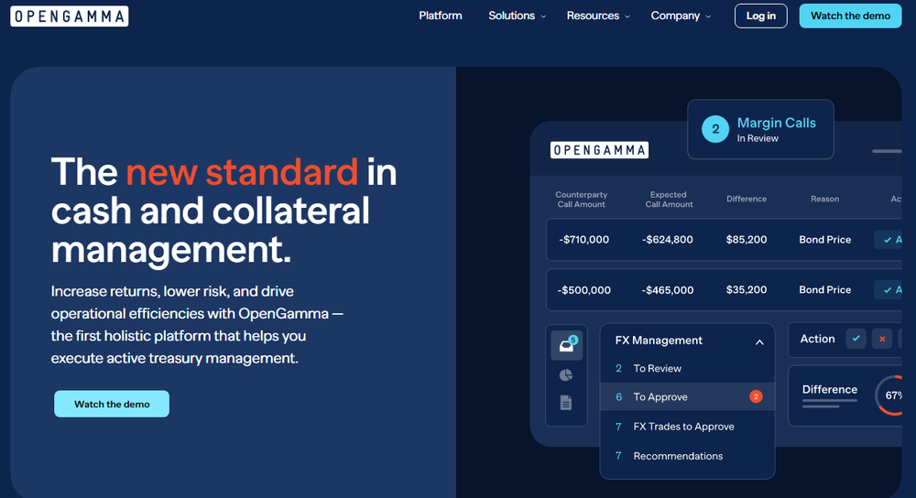916x498 pixels.
Task: Click Bond Price in the -$500,000 row
Action: 825,289
